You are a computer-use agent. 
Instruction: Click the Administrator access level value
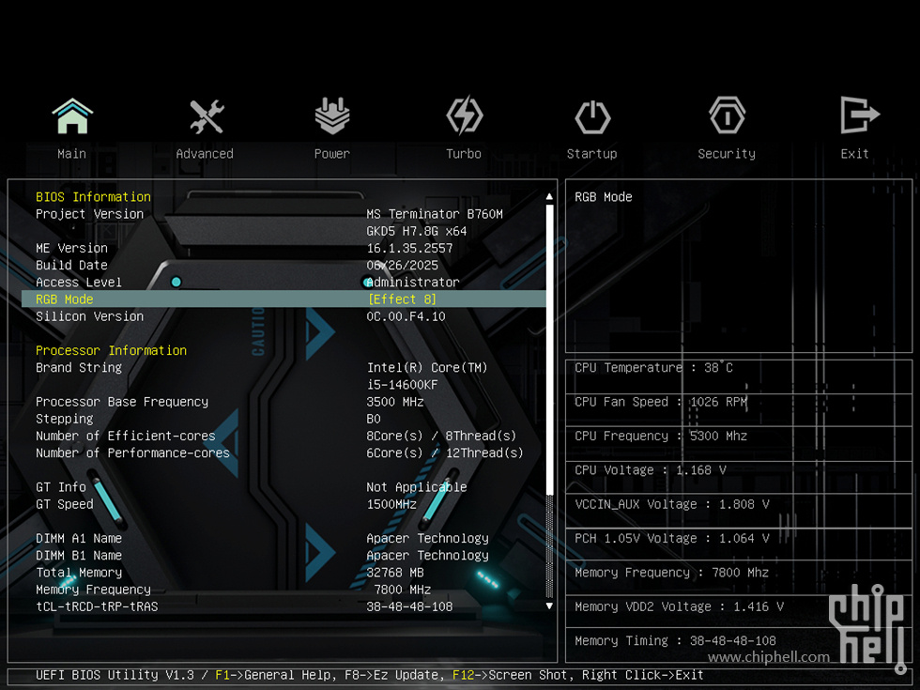click(x=413, y=283)
